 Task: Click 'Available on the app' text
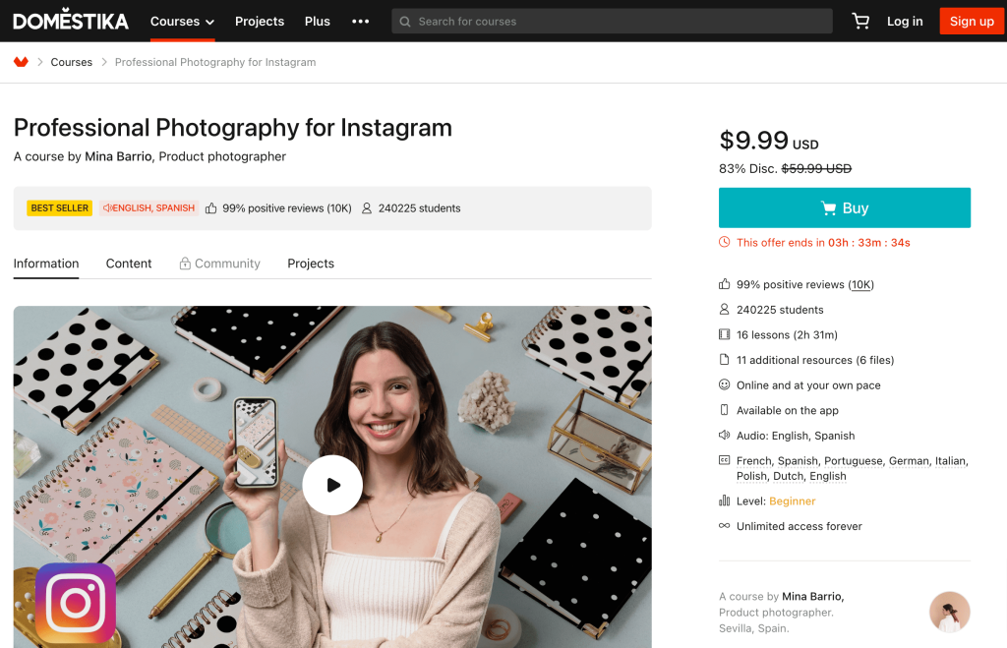pyautogui.click(x=788, y=410)
